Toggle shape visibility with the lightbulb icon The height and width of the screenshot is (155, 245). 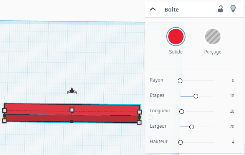(x=233, y=9)
